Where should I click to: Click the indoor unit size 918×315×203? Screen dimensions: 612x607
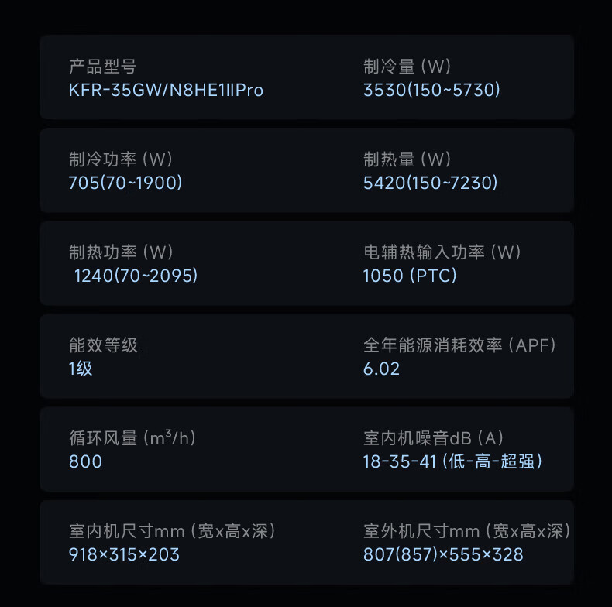[x=124, y=554]
